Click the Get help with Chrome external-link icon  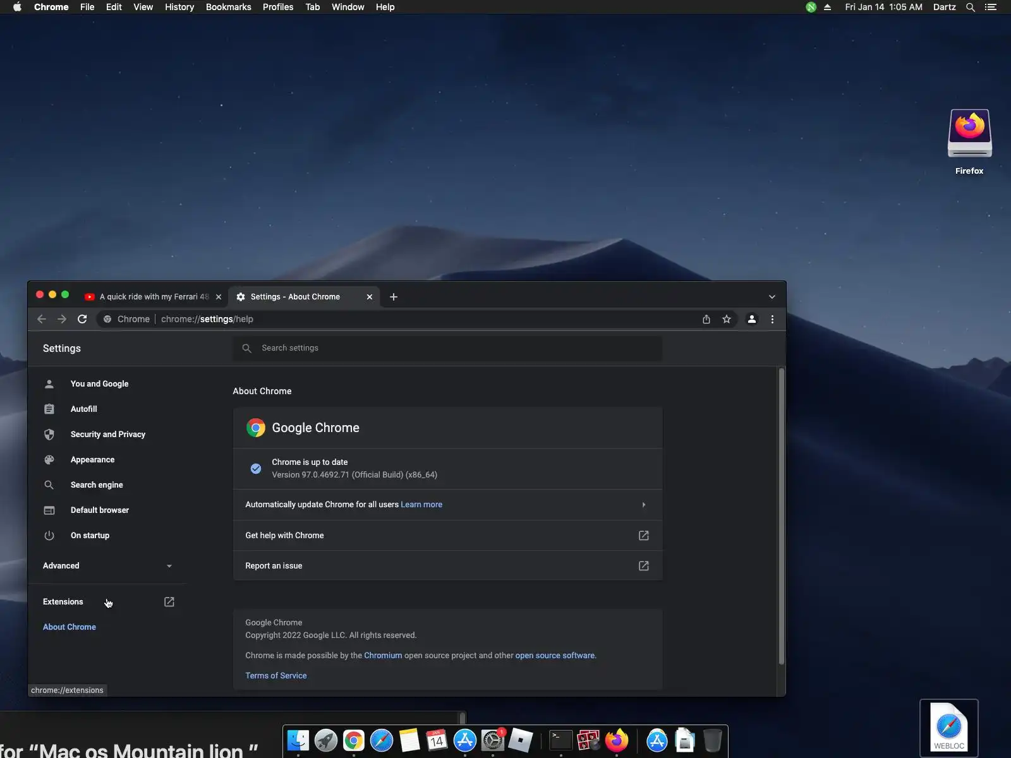[644, 536]
